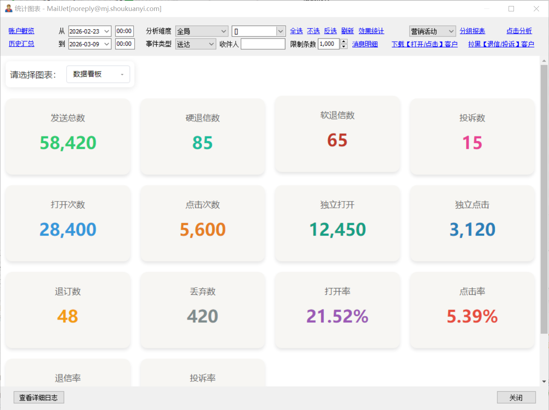Expand the start date 2026-02-23 dropdown

coord(107,31)
